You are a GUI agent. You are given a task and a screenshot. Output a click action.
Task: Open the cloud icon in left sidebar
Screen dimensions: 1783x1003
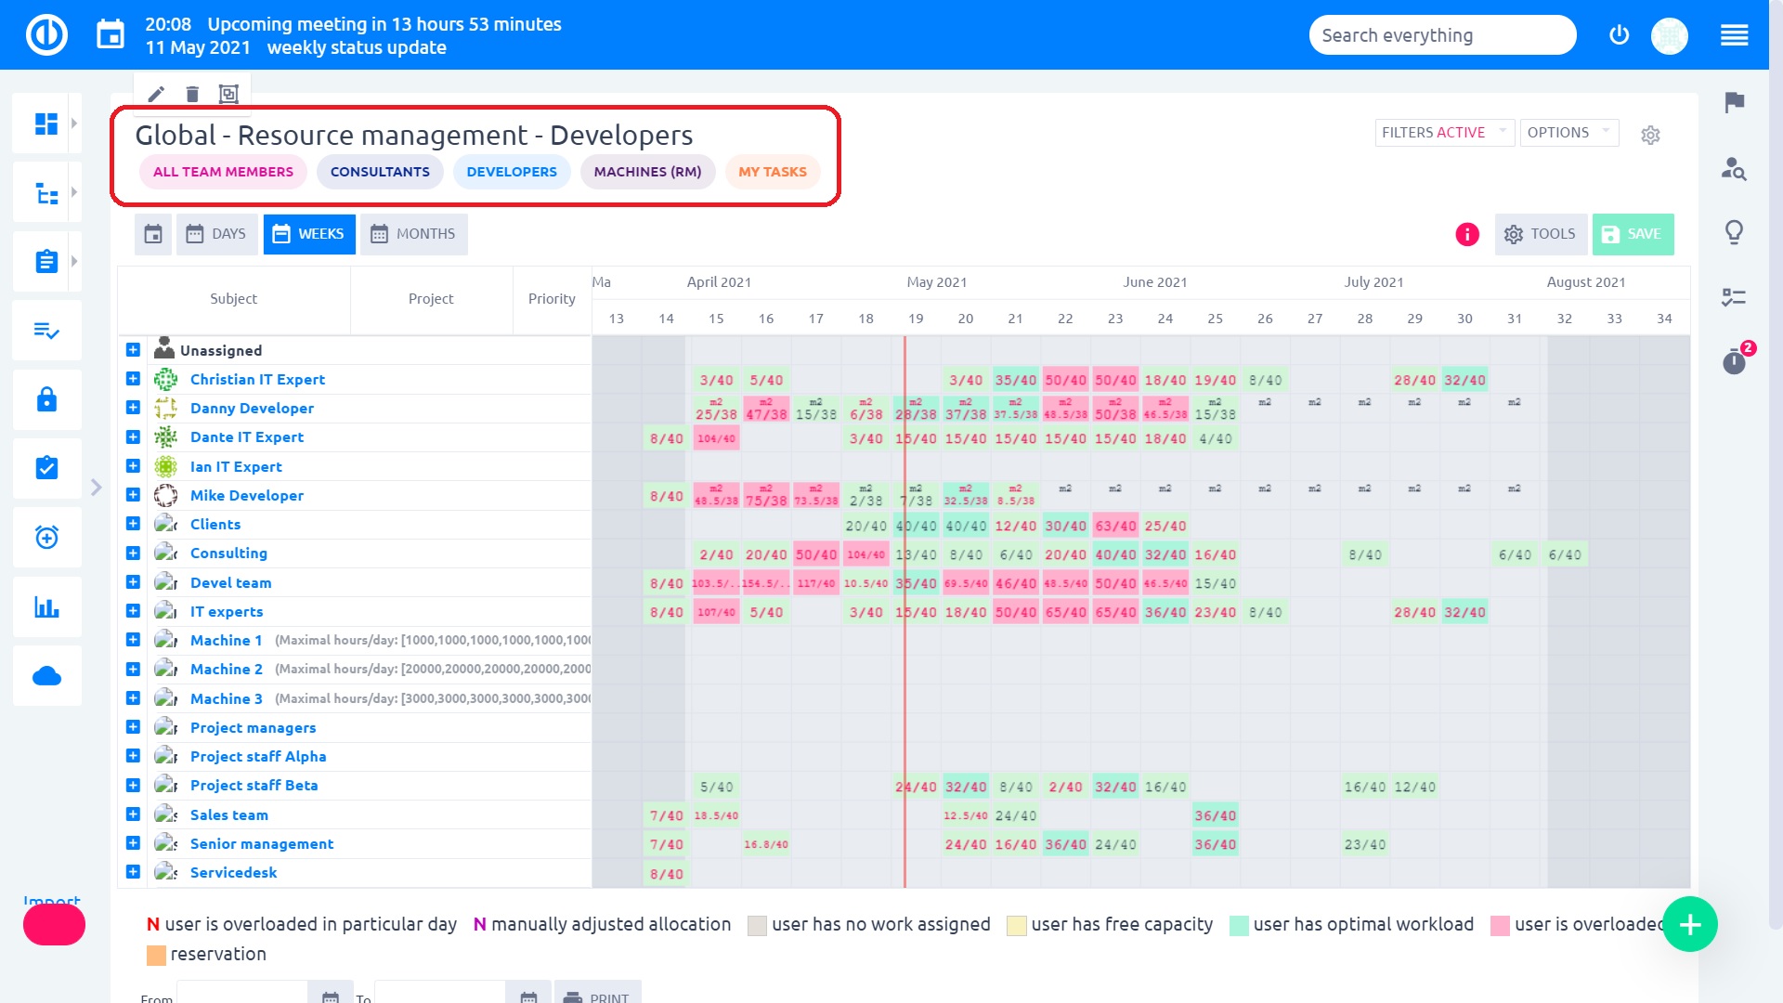46,676
